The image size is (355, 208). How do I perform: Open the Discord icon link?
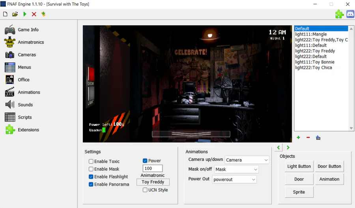[350, 14]
